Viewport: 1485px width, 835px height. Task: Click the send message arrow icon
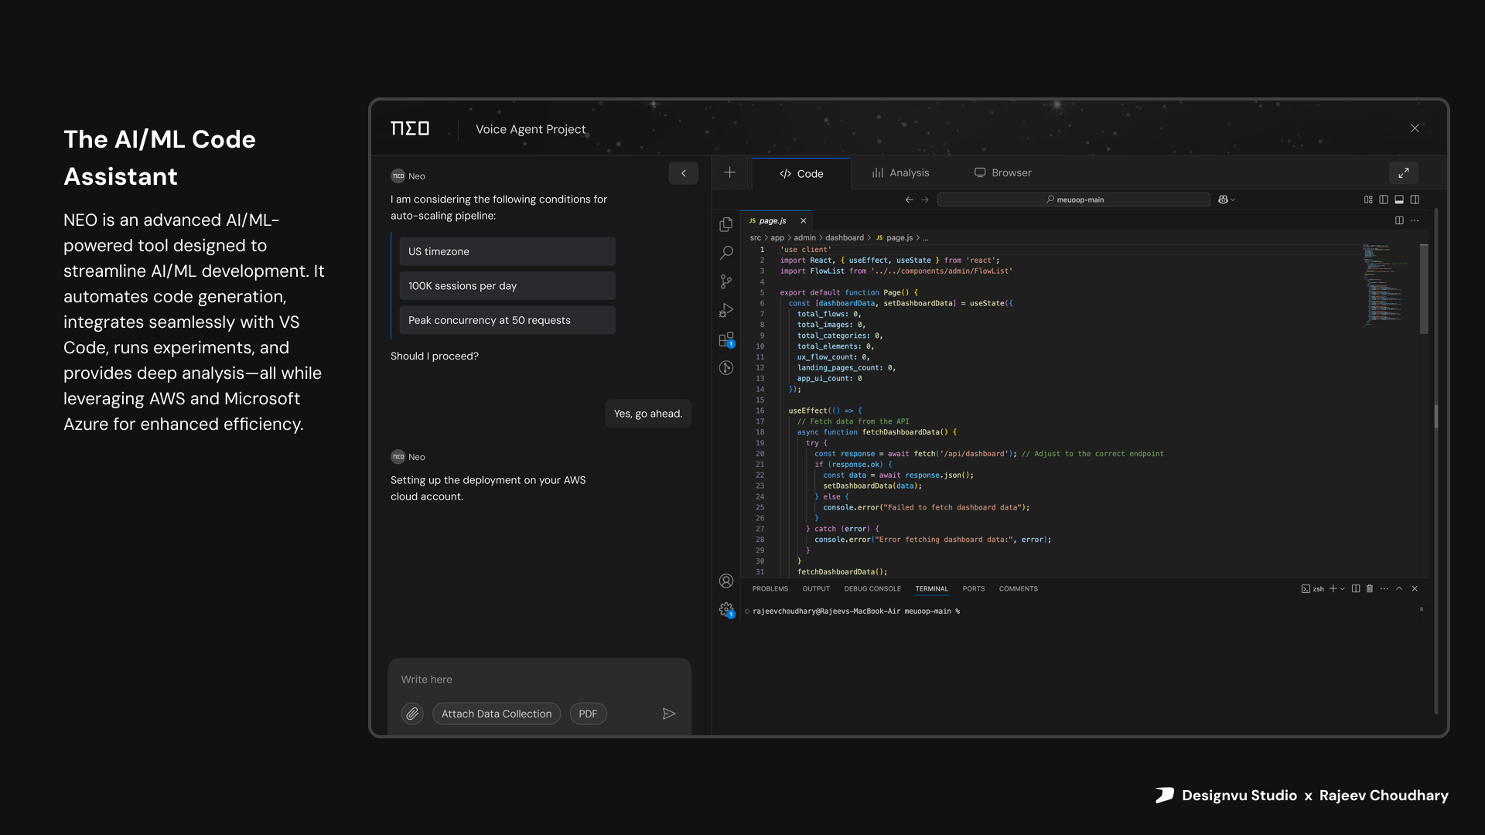(669, 714)
